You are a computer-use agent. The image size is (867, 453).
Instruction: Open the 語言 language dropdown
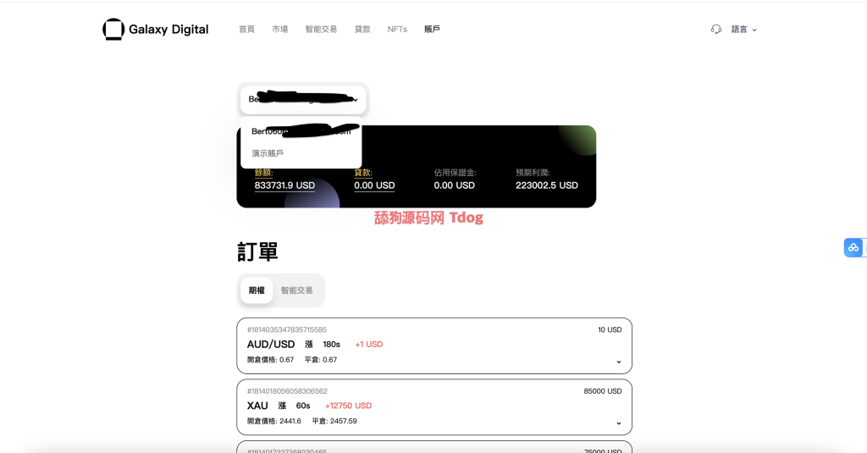pyautogui.click(x=743, y=30)
